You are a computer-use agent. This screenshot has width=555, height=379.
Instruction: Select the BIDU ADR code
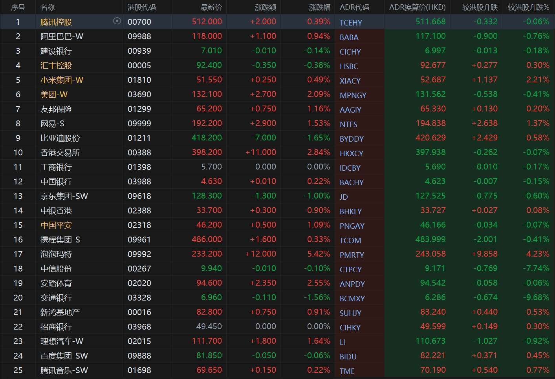pyautogui.click(x=348, y=357)
